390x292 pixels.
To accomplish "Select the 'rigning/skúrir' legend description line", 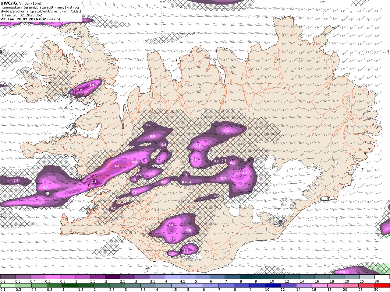I will point(40,7).
